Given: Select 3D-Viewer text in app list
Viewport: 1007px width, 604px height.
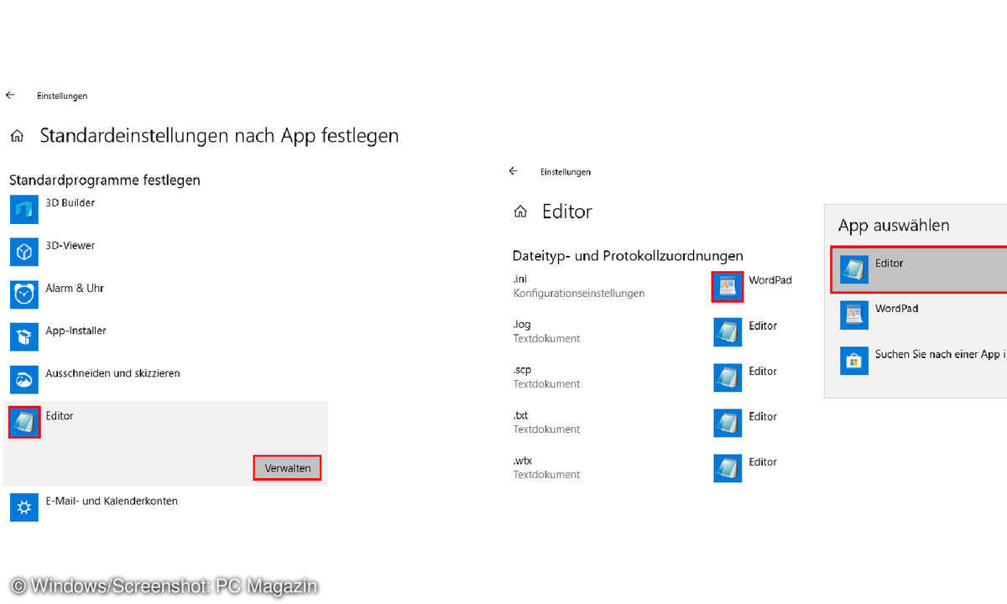Looking at the screenshot, I should pos(70,246).
